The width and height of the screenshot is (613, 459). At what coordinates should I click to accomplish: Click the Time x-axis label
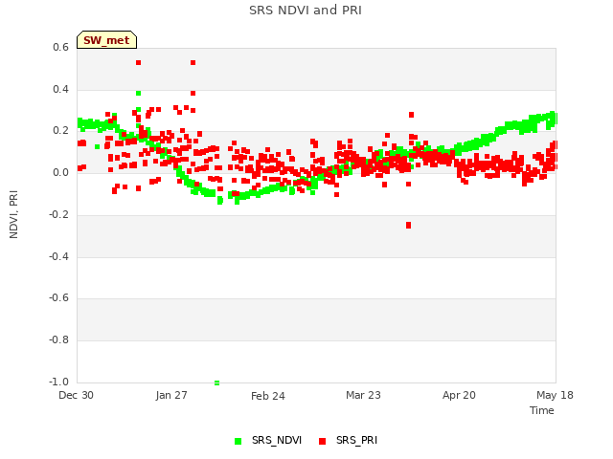tap(541, 410)
